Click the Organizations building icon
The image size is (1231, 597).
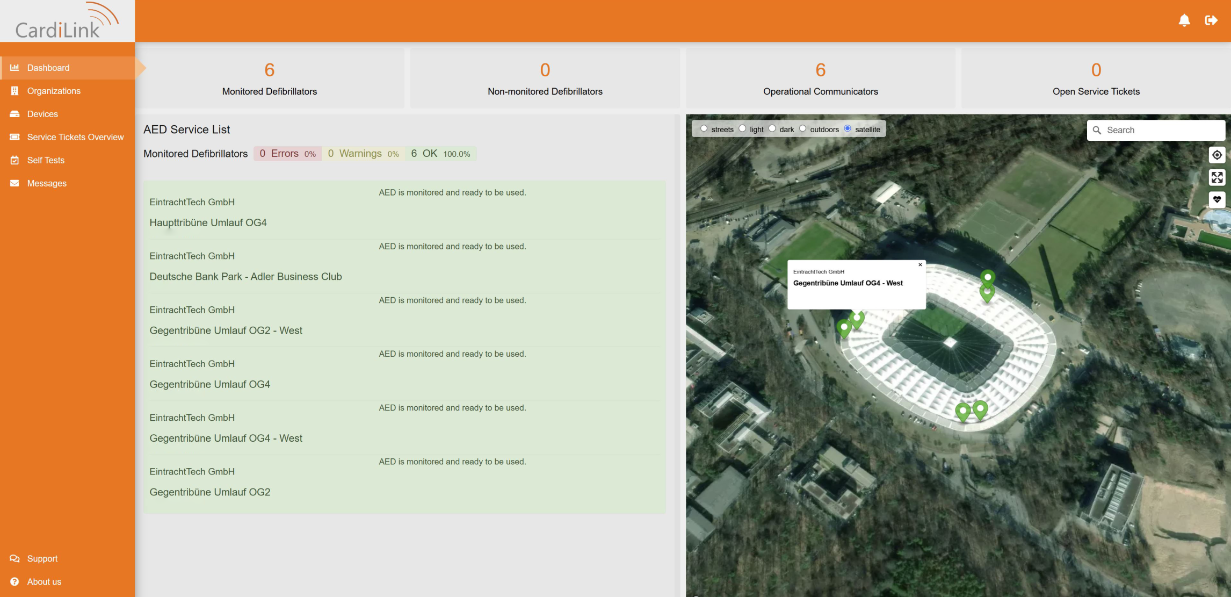click(x=15, y=91)
